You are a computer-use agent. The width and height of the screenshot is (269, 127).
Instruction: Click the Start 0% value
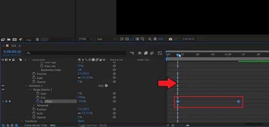click(80, 93)
